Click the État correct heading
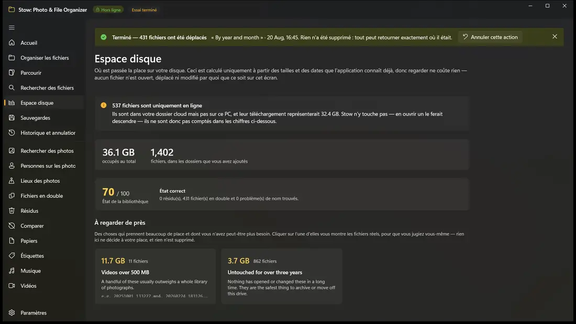 click(x=172, y=191)
